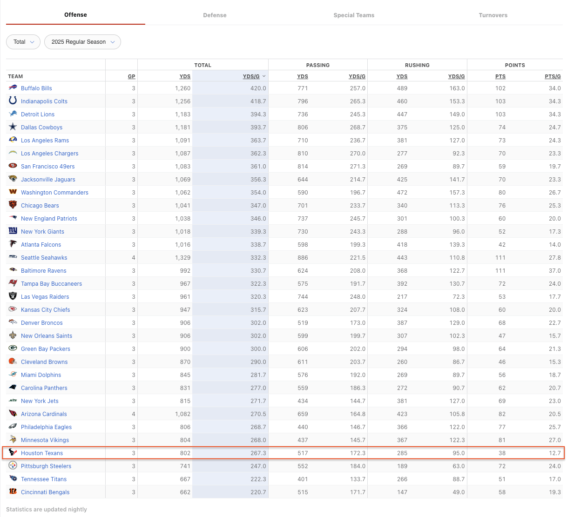Click the Miami Dolphins logo
Image resolution: width=567 pixels, height=517 pixels.
click(13, 375)
